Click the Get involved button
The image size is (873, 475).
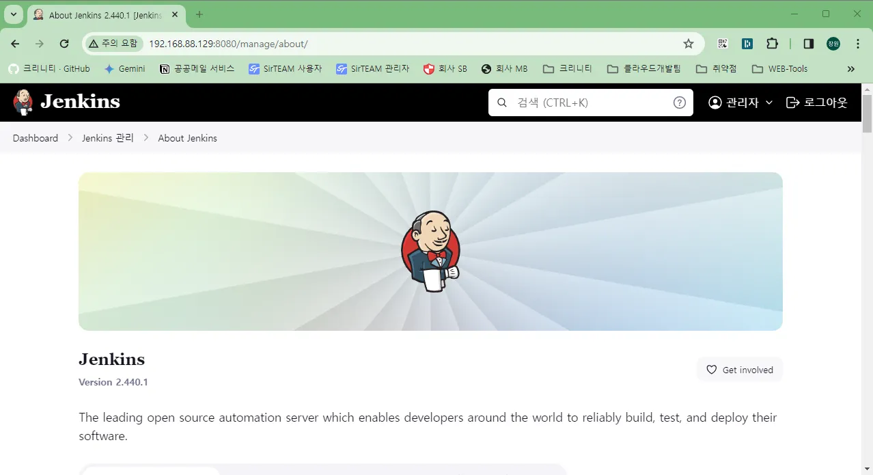click(x=740, y=370)
